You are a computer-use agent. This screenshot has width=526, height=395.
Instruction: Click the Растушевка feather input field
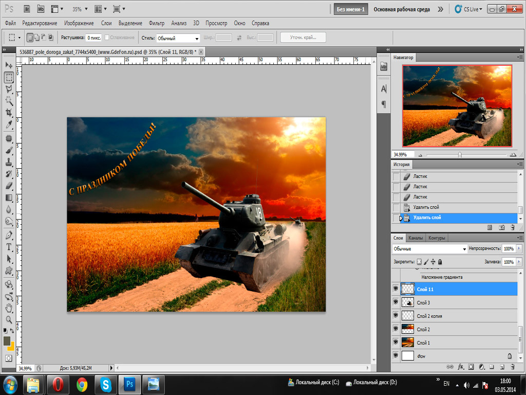[x=93, y=38]
